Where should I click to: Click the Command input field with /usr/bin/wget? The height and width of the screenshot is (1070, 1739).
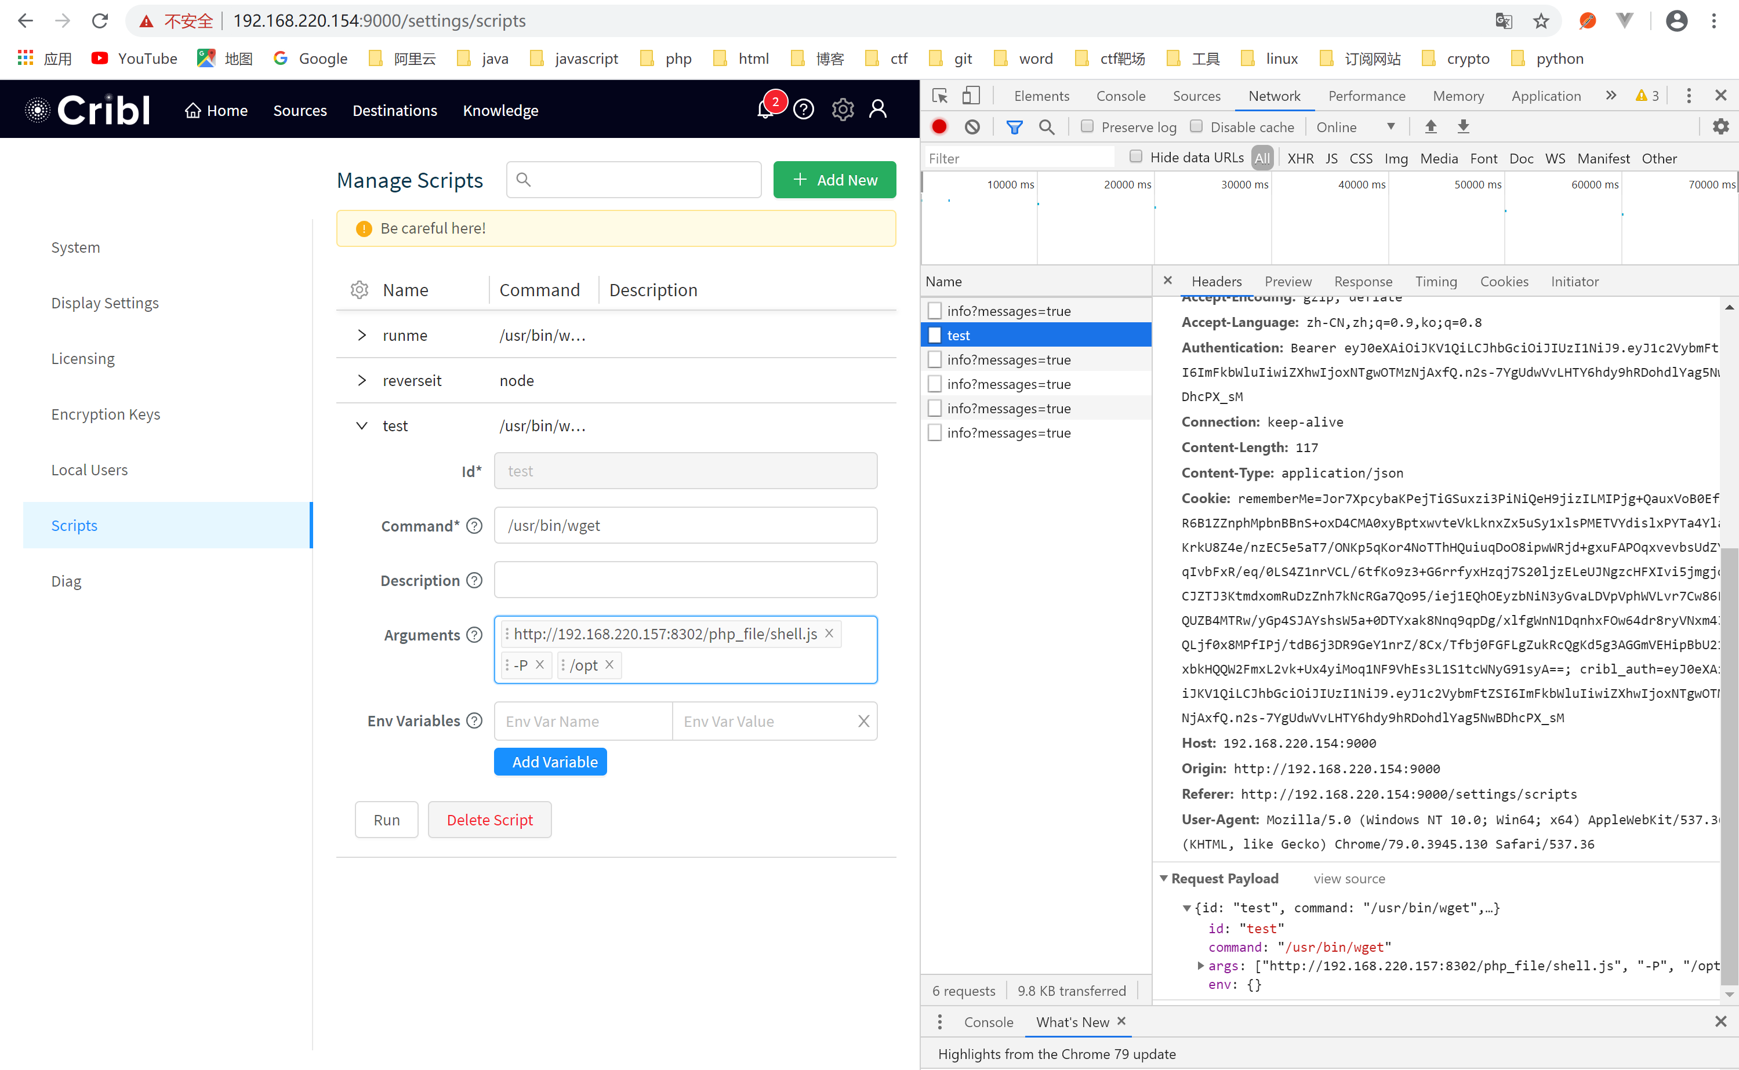coord(685,526)
